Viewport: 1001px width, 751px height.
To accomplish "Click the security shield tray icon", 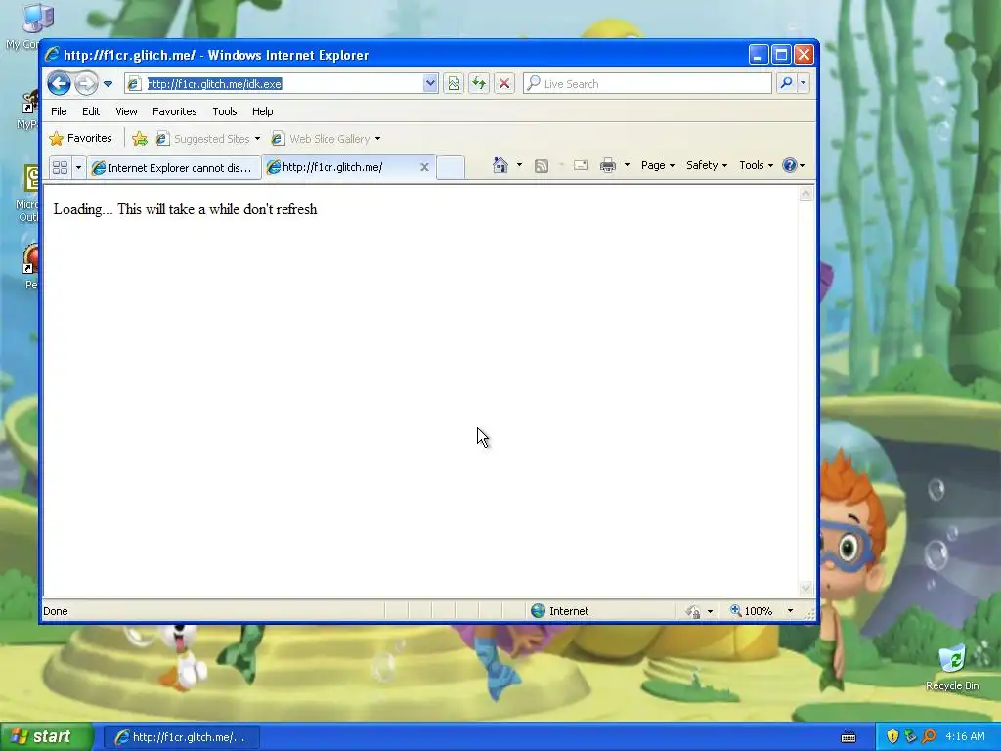I will click(892, 736).
